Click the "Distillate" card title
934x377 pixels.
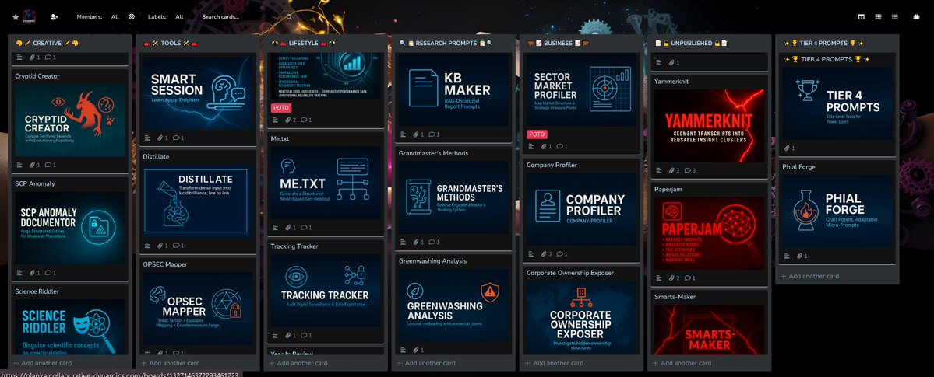tap(156, 156)
